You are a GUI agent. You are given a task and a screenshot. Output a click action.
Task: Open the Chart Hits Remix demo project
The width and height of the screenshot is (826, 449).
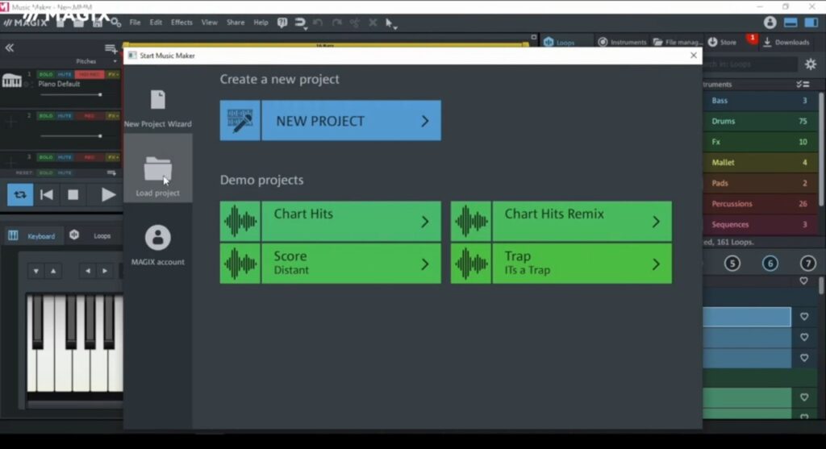pos(561,221)
